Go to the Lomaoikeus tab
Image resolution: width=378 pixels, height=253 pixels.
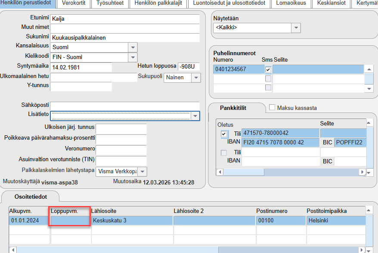291,3
